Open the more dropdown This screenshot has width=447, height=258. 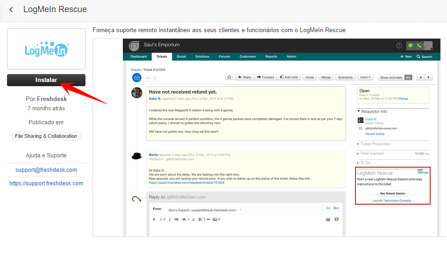[365, 77]
